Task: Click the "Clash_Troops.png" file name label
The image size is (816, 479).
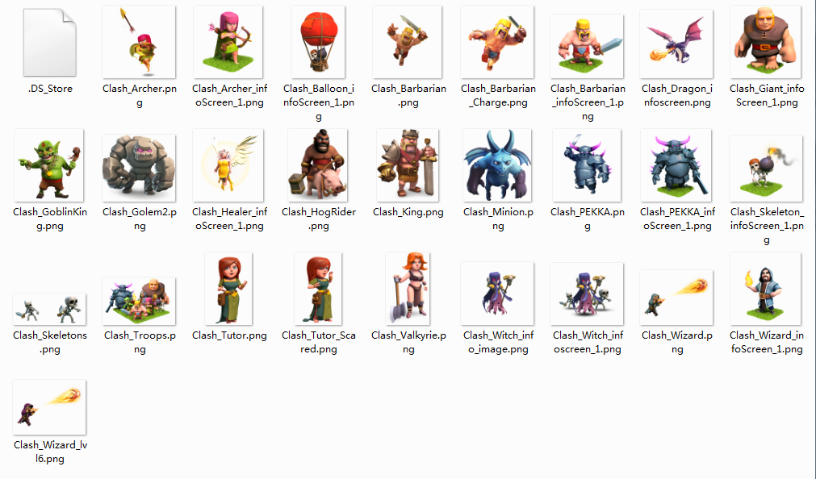Action: pyautogui.click(x=140, y=342)
